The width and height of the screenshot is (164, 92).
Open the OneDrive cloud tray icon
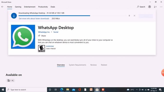click(x=148, y=90)
